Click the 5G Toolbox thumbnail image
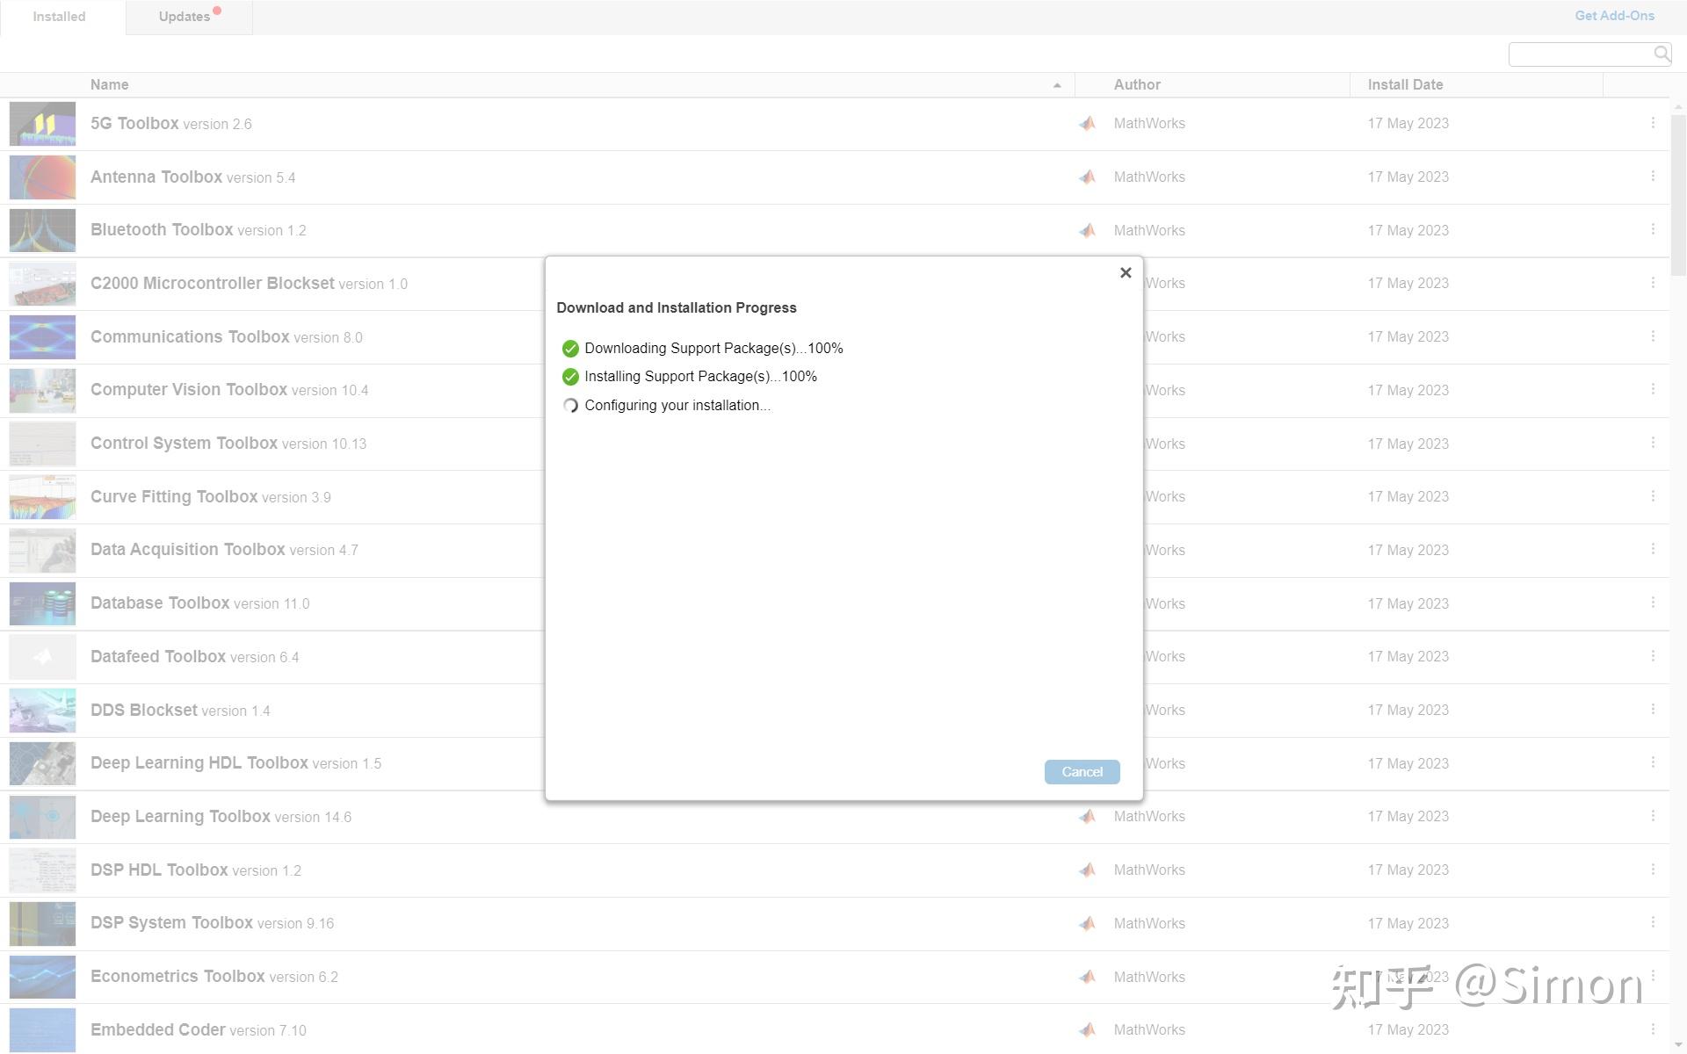The width and height of the screenshot is (1687, 1054). coord(42,124)
